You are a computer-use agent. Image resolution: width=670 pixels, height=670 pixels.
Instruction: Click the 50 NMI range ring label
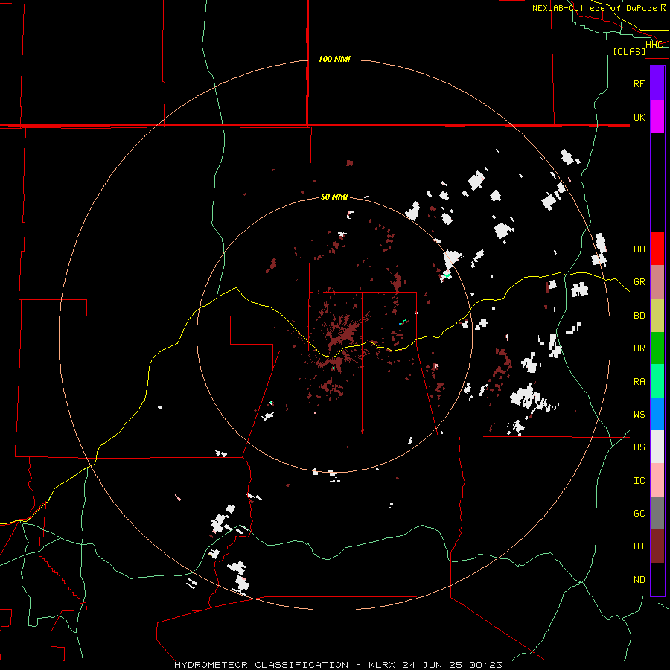[334, 197]
